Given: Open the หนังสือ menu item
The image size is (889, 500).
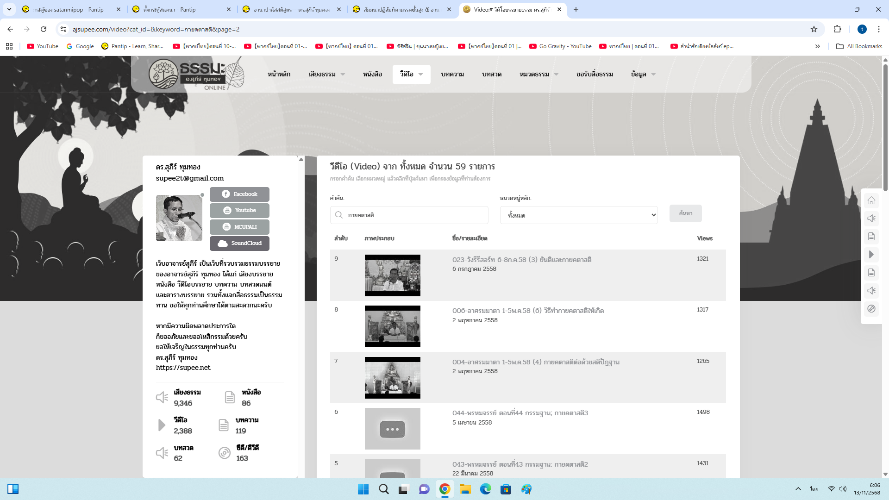Looking at the screenshot, I should (x=372, y=74).
